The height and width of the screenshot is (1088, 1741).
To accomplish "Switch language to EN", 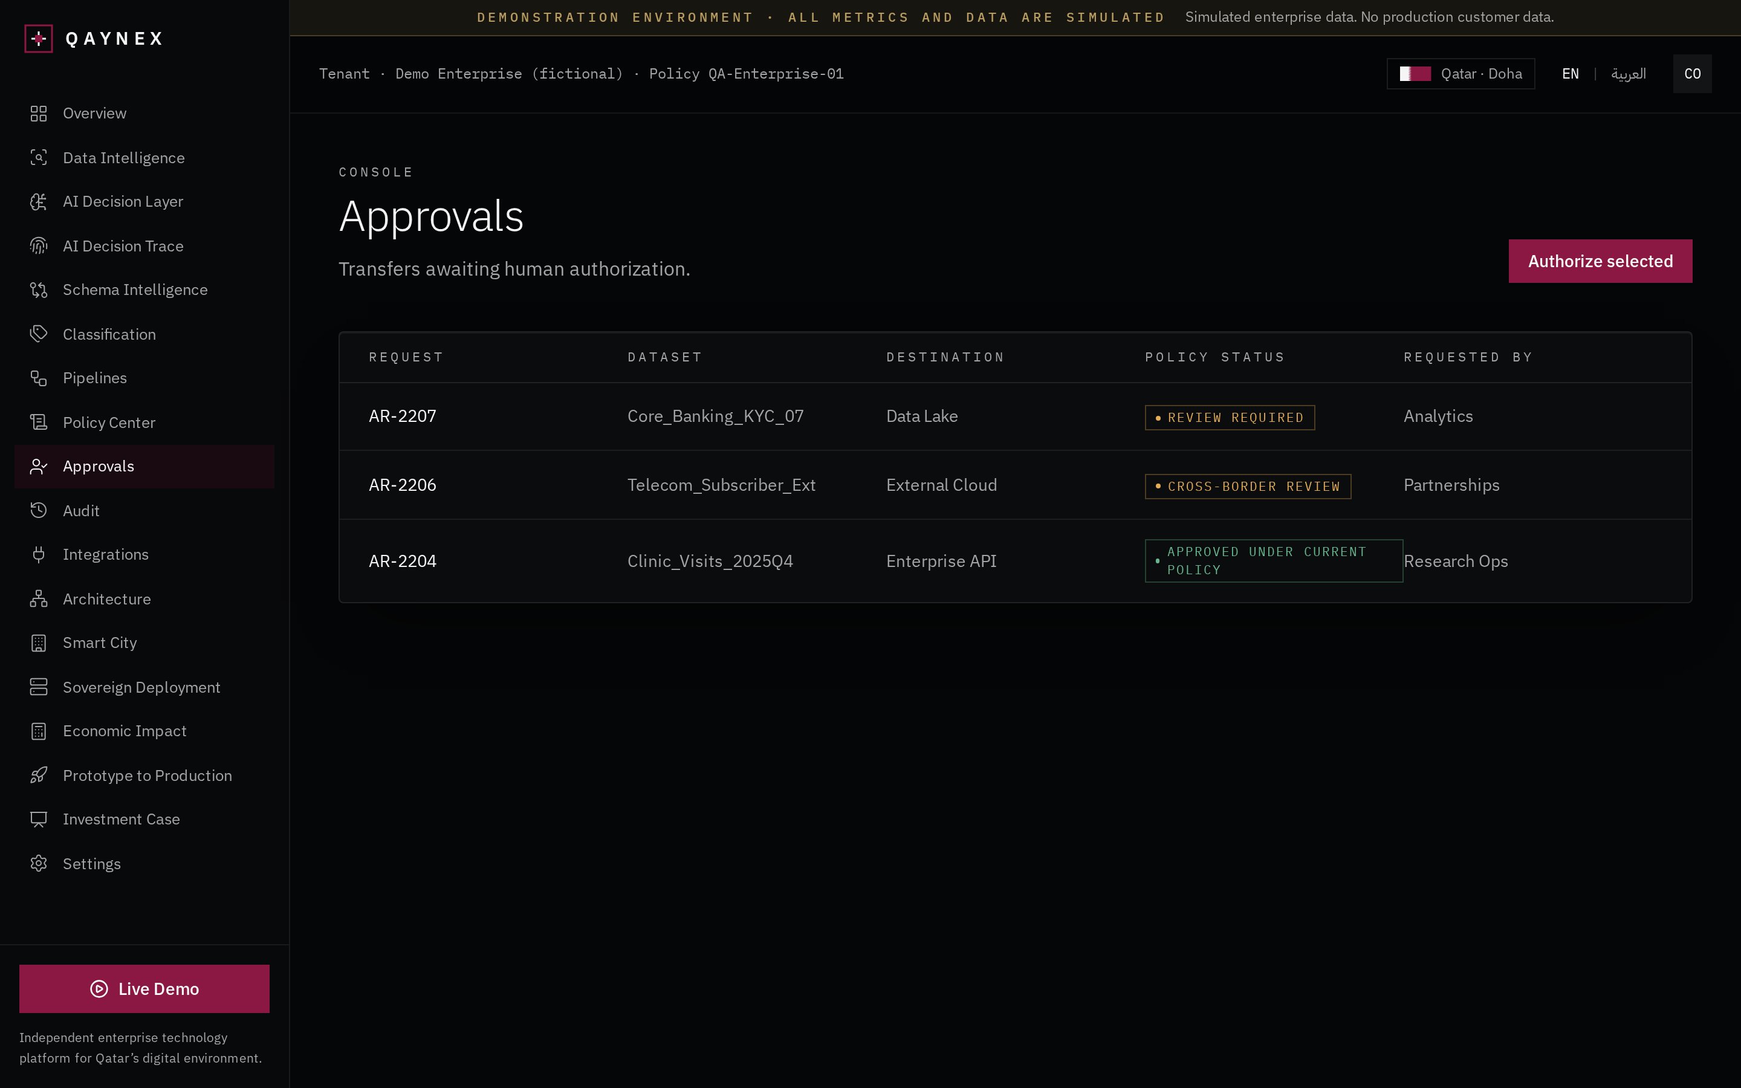I will [x=1570, y=74].
